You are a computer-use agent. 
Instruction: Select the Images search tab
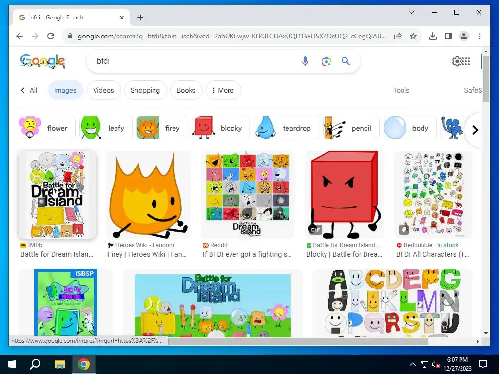(x=65, y=90)
